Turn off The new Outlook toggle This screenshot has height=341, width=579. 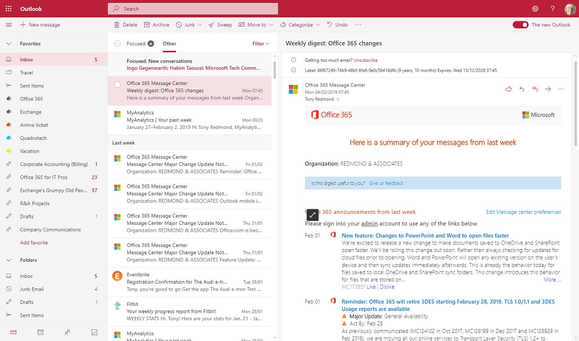coord(521,25)
